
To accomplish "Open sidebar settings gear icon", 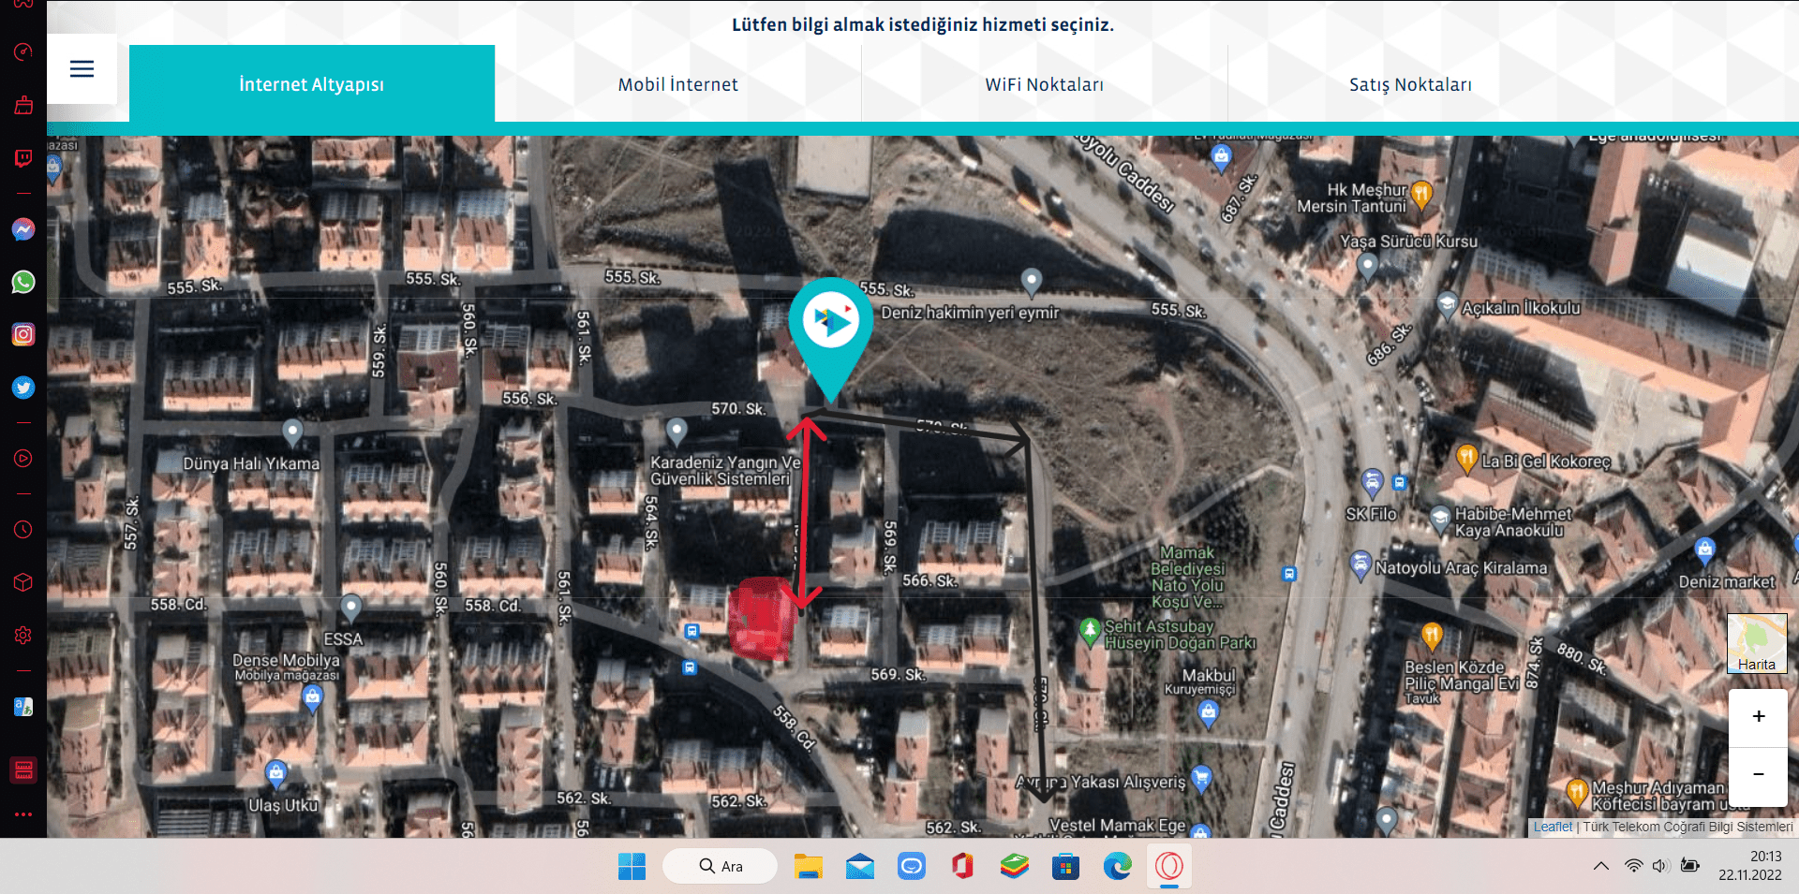I will pos(23,636).
